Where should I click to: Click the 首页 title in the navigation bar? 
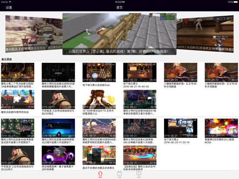[119, 7]
